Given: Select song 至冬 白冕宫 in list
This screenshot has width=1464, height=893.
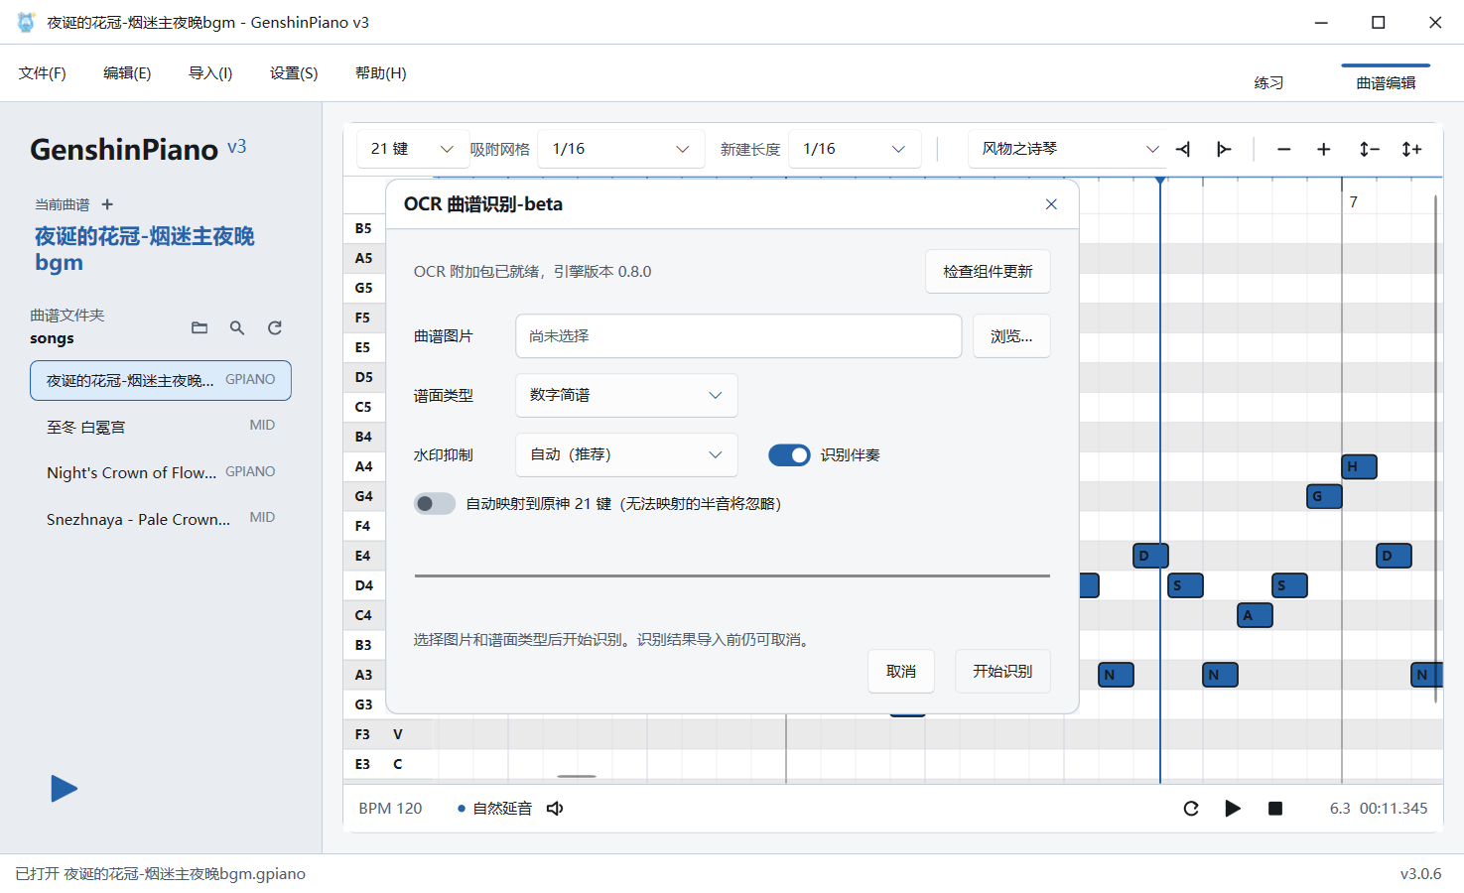Looking at the screenshot, I should point(161,427).
